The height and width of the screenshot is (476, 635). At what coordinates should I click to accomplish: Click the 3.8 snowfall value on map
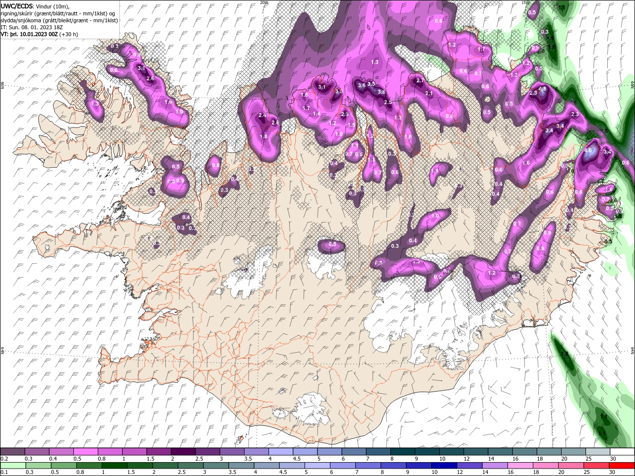pos(381,92)
